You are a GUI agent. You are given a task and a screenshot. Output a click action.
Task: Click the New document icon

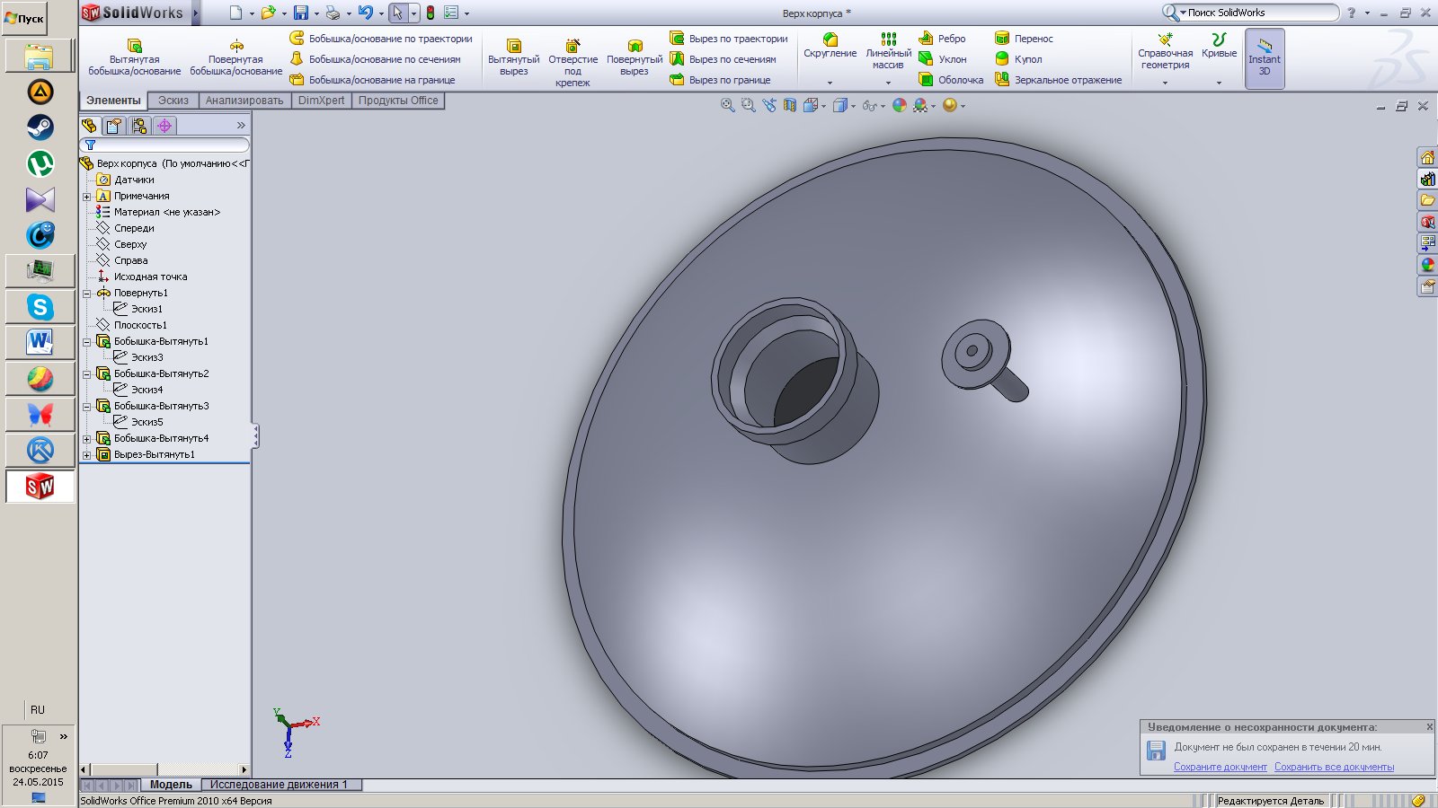click(x=235, y=13)
